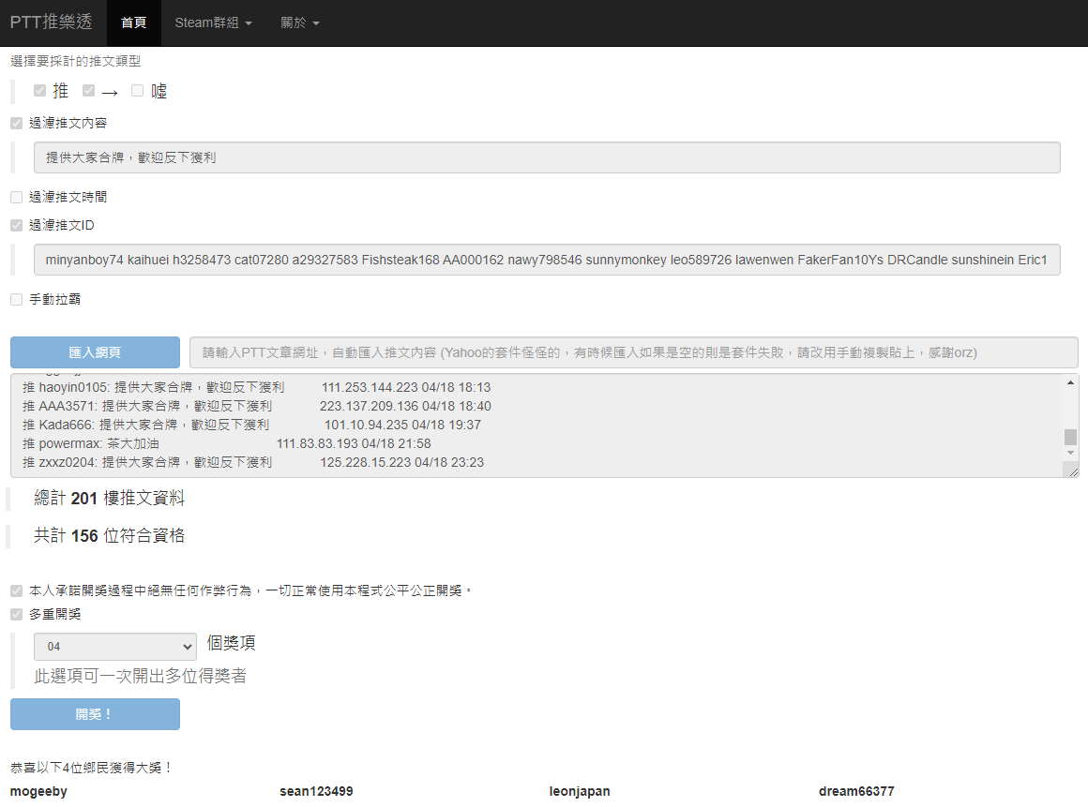Toggle the 過濾推文內容 checkbox
1088x807 pixels.
17,124
